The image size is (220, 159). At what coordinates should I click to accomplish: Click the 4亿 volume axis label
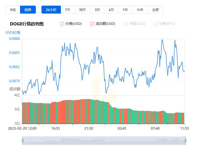pyautogui.click(x=17, y=95)
